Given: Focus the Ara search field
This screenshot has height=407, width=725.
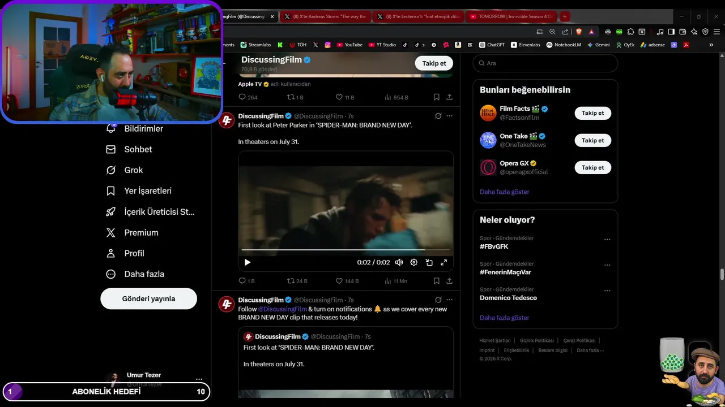Looking at the screenshot, I should tap(545, 63).
